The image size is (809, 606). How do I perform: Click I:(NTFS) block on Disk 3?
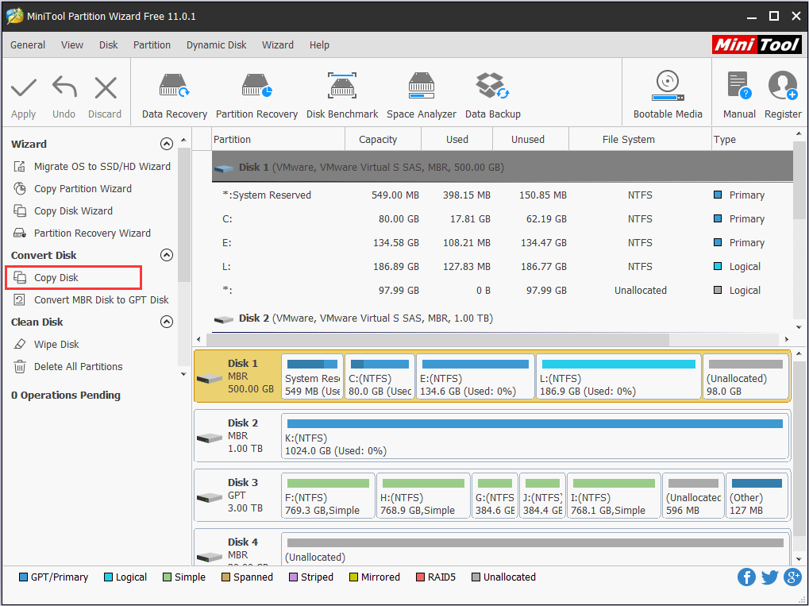tap(614, 496)
